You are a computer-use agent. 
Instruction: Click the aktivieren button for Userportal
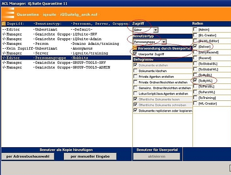tap(156, 156)
